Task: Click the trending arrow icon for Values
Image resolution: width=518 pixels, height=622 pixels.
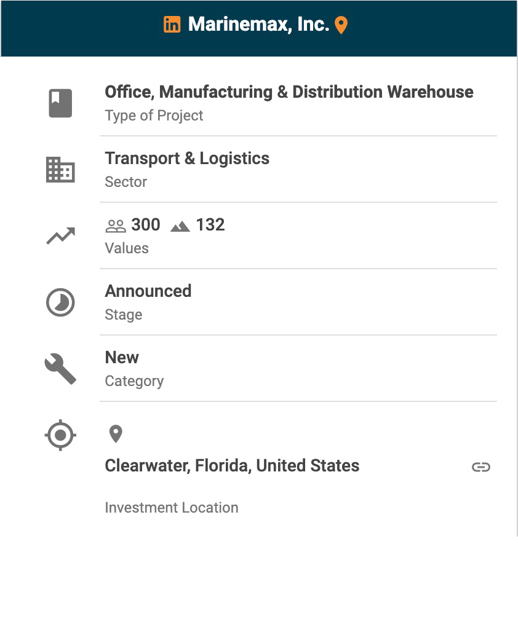Action: (x=60, y=236)
